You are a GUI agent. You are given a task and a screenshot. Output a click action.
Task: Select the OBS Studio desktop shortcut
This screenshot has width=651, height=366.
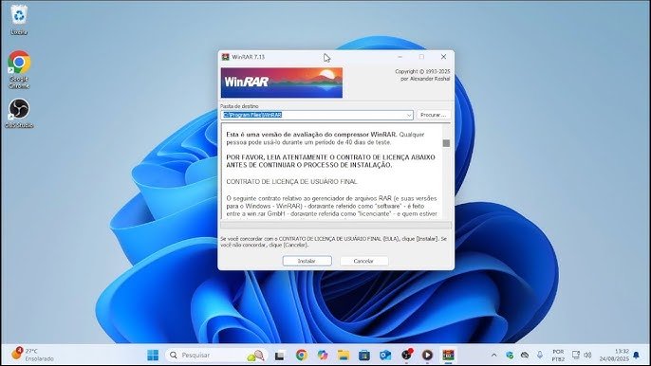19,113
